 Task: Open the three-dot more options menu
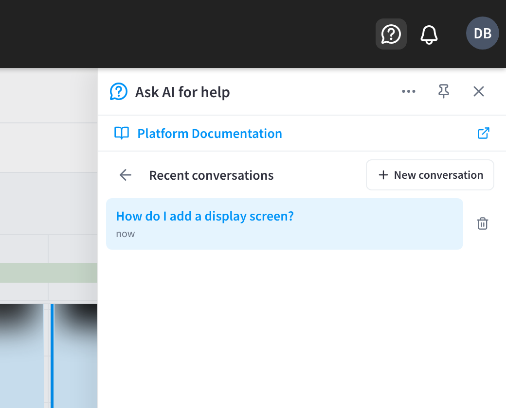point(409,91)
